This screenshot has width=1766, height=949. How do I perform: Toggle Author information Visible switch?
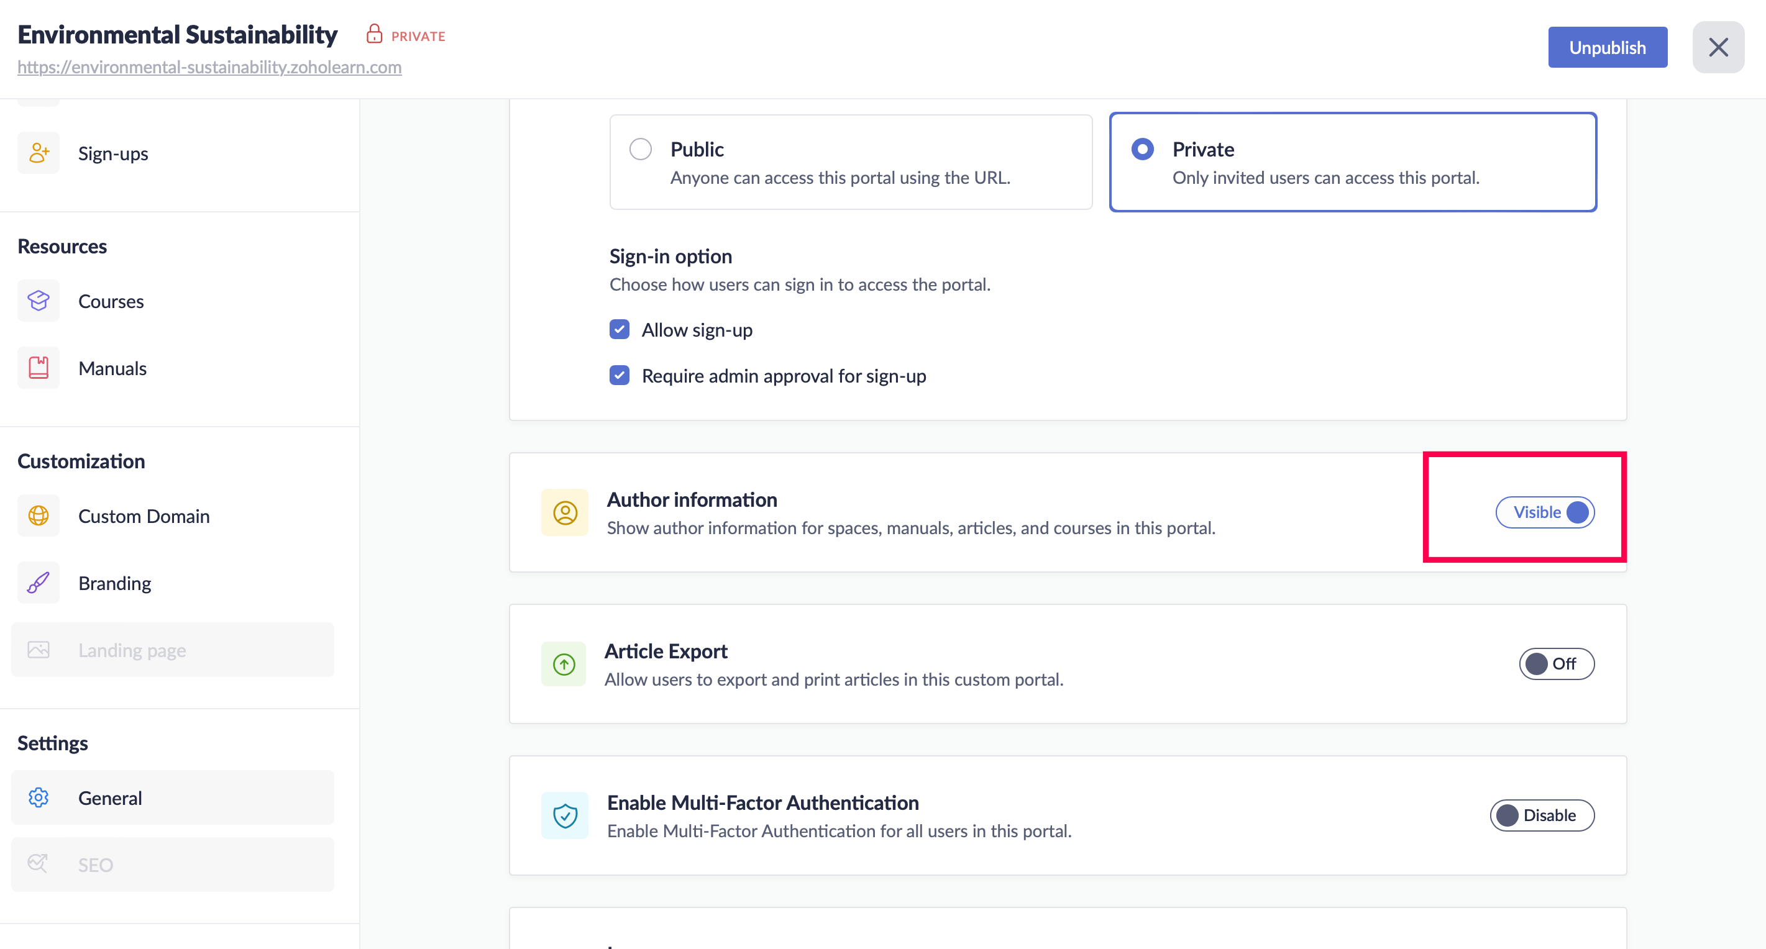(1545, 512)
